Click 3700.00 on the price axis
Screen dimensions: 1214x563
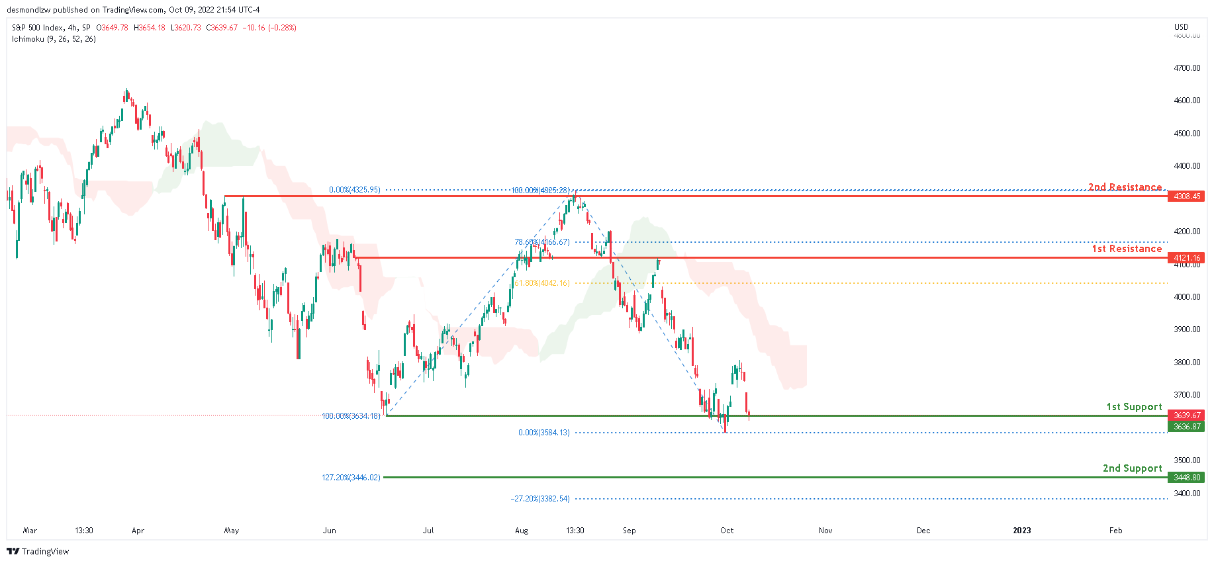(1187, 395)
